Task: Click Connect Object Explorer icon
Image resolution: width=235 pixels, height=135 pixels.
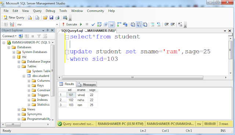Action: point(21,36)
